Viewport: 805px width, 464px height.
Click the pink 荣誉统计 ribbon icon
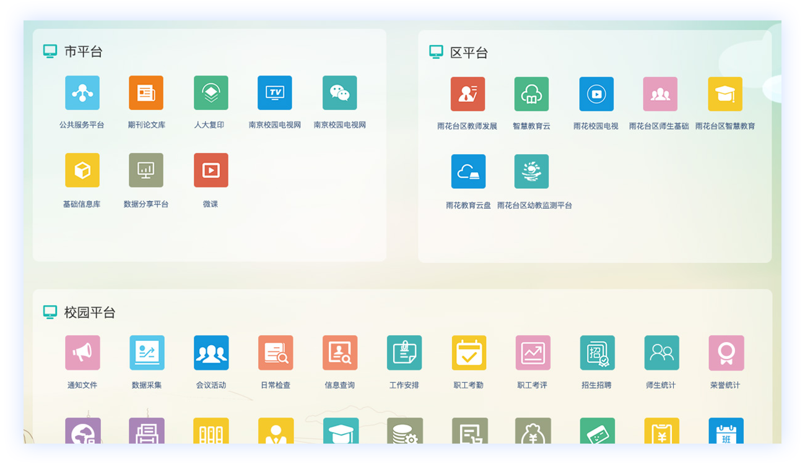click(726, 353)
